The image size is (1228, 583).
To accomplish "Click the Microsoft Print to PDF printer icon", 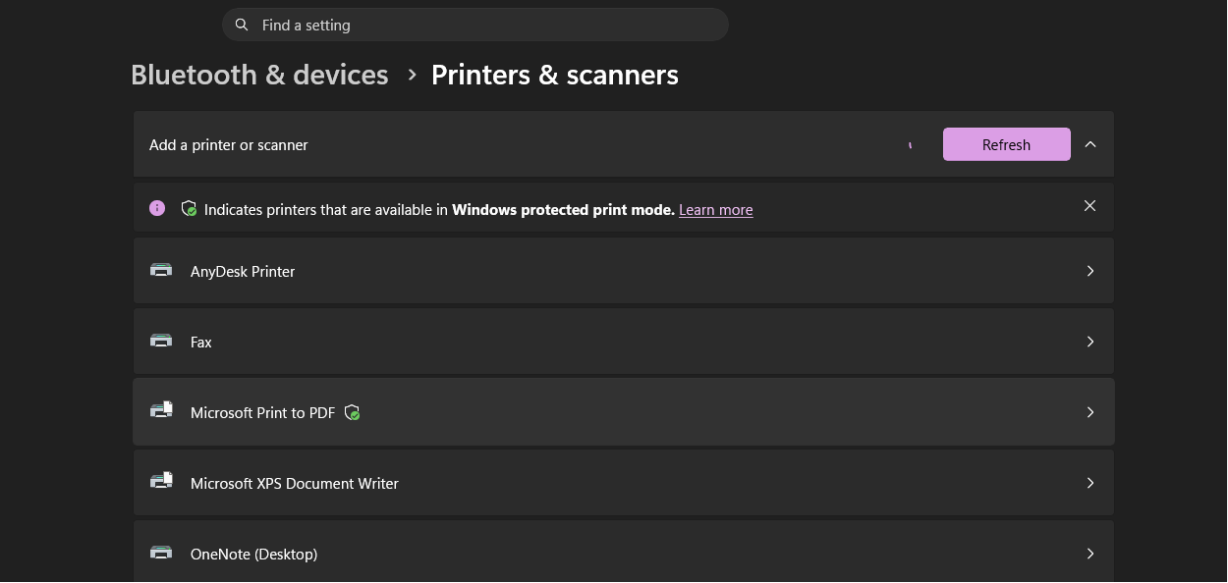I will [161, 410].
